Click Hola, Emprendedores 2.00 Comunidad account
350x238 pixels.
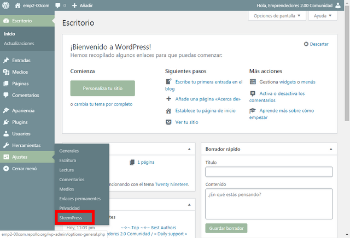click(294, 5)
